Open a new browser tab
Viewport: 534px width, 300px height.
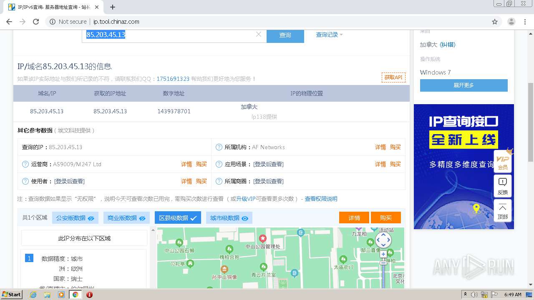point(113,7)
